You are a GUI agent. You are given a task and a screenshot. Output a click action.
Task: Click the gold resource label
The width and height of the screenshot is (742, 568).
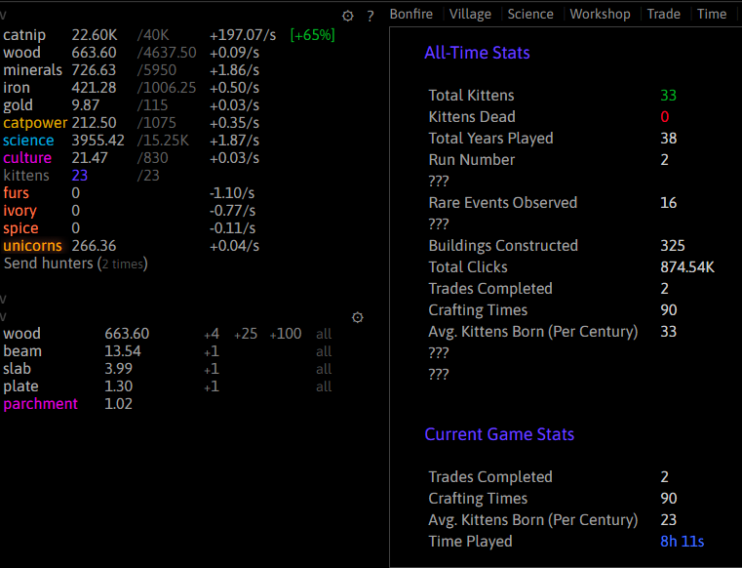point(18,105)
